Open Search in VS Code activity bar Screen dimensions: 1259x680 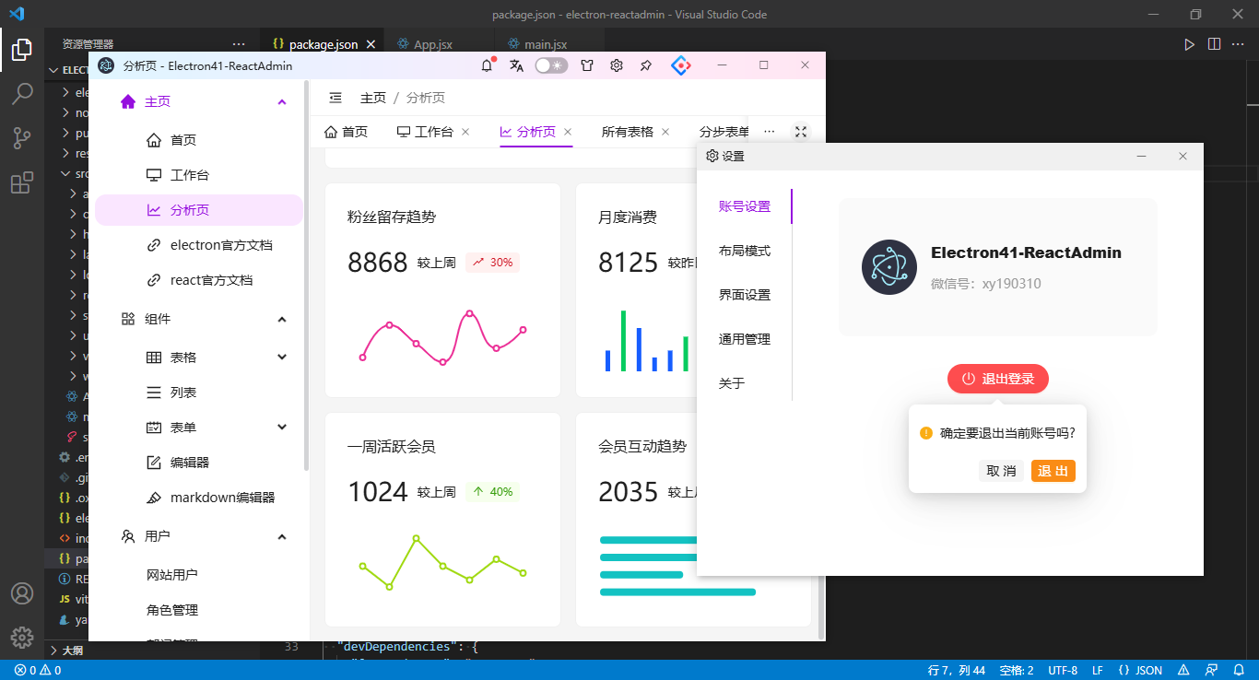coord(22,94)
